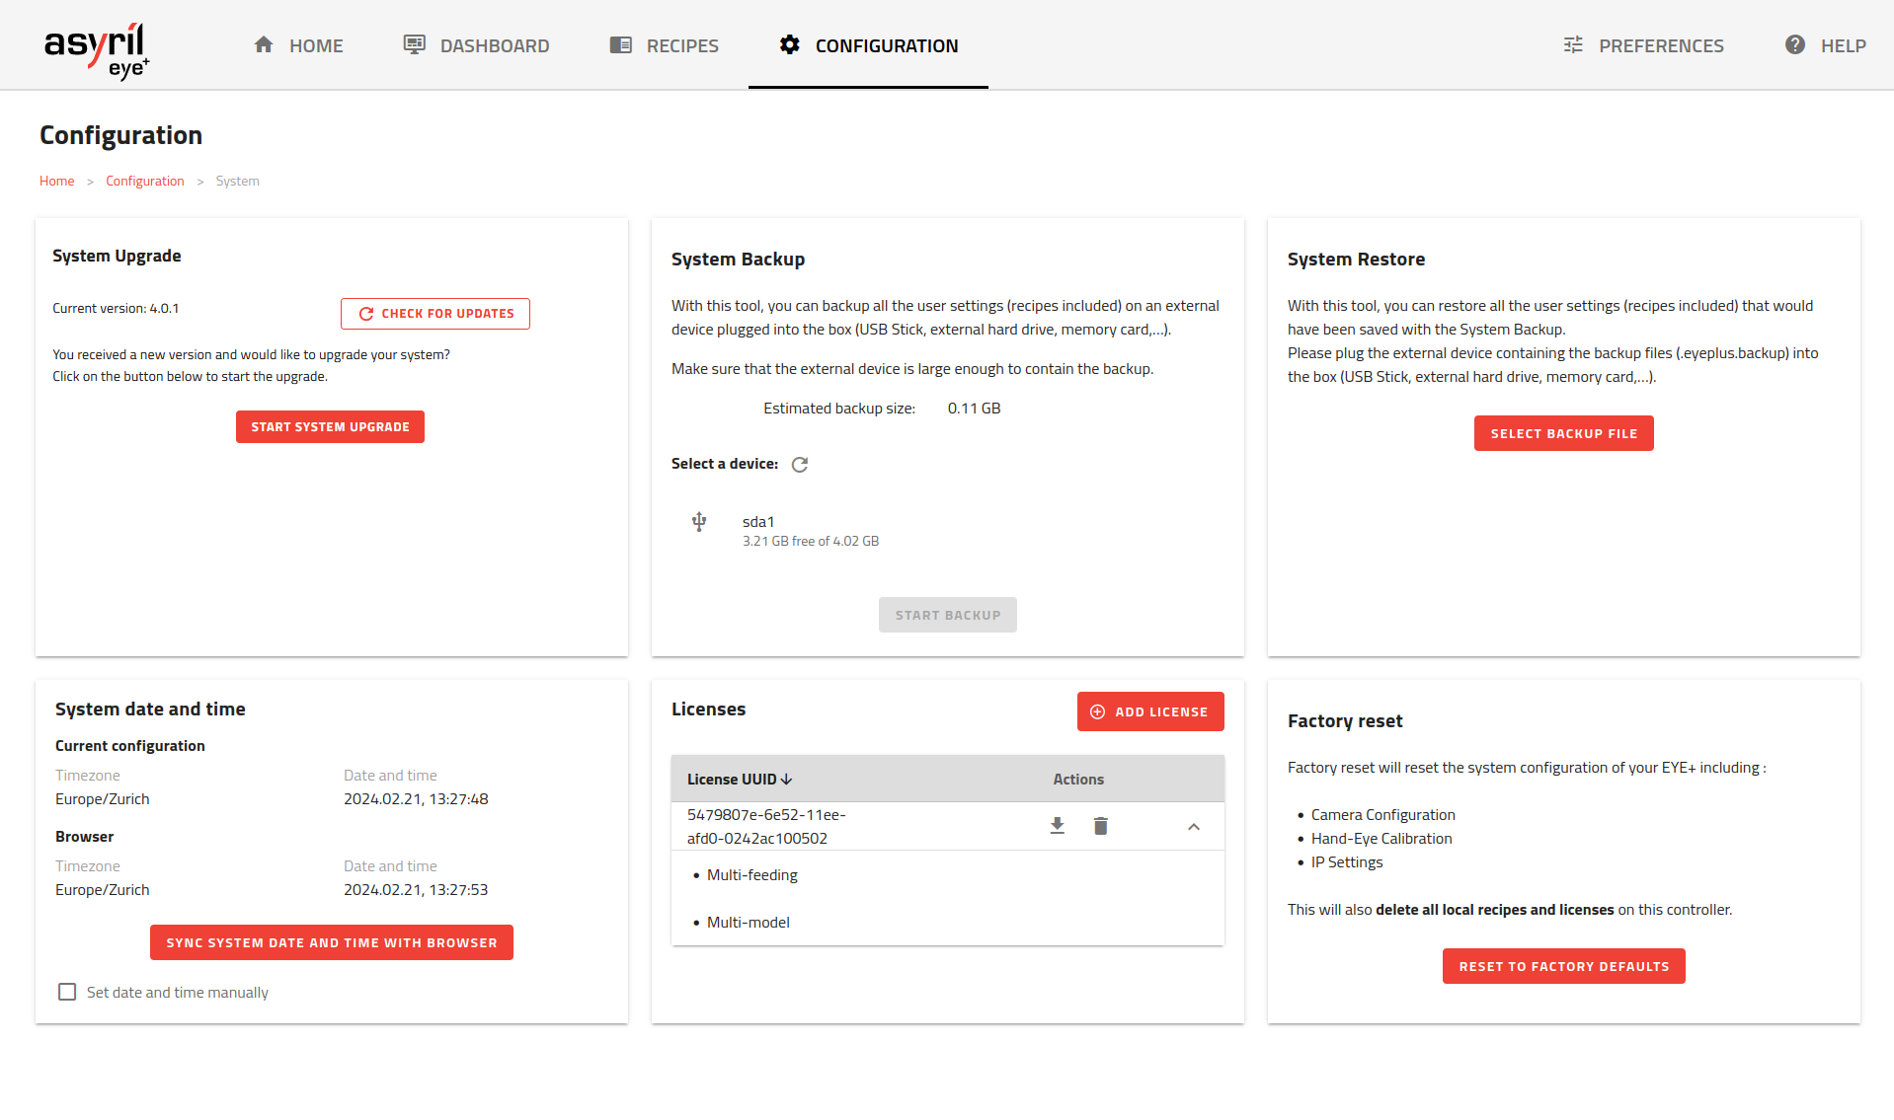Viewport: 1894px width, 1120px height.
Task: Click the Preferences sliders icon
Action: (1573, 45)
